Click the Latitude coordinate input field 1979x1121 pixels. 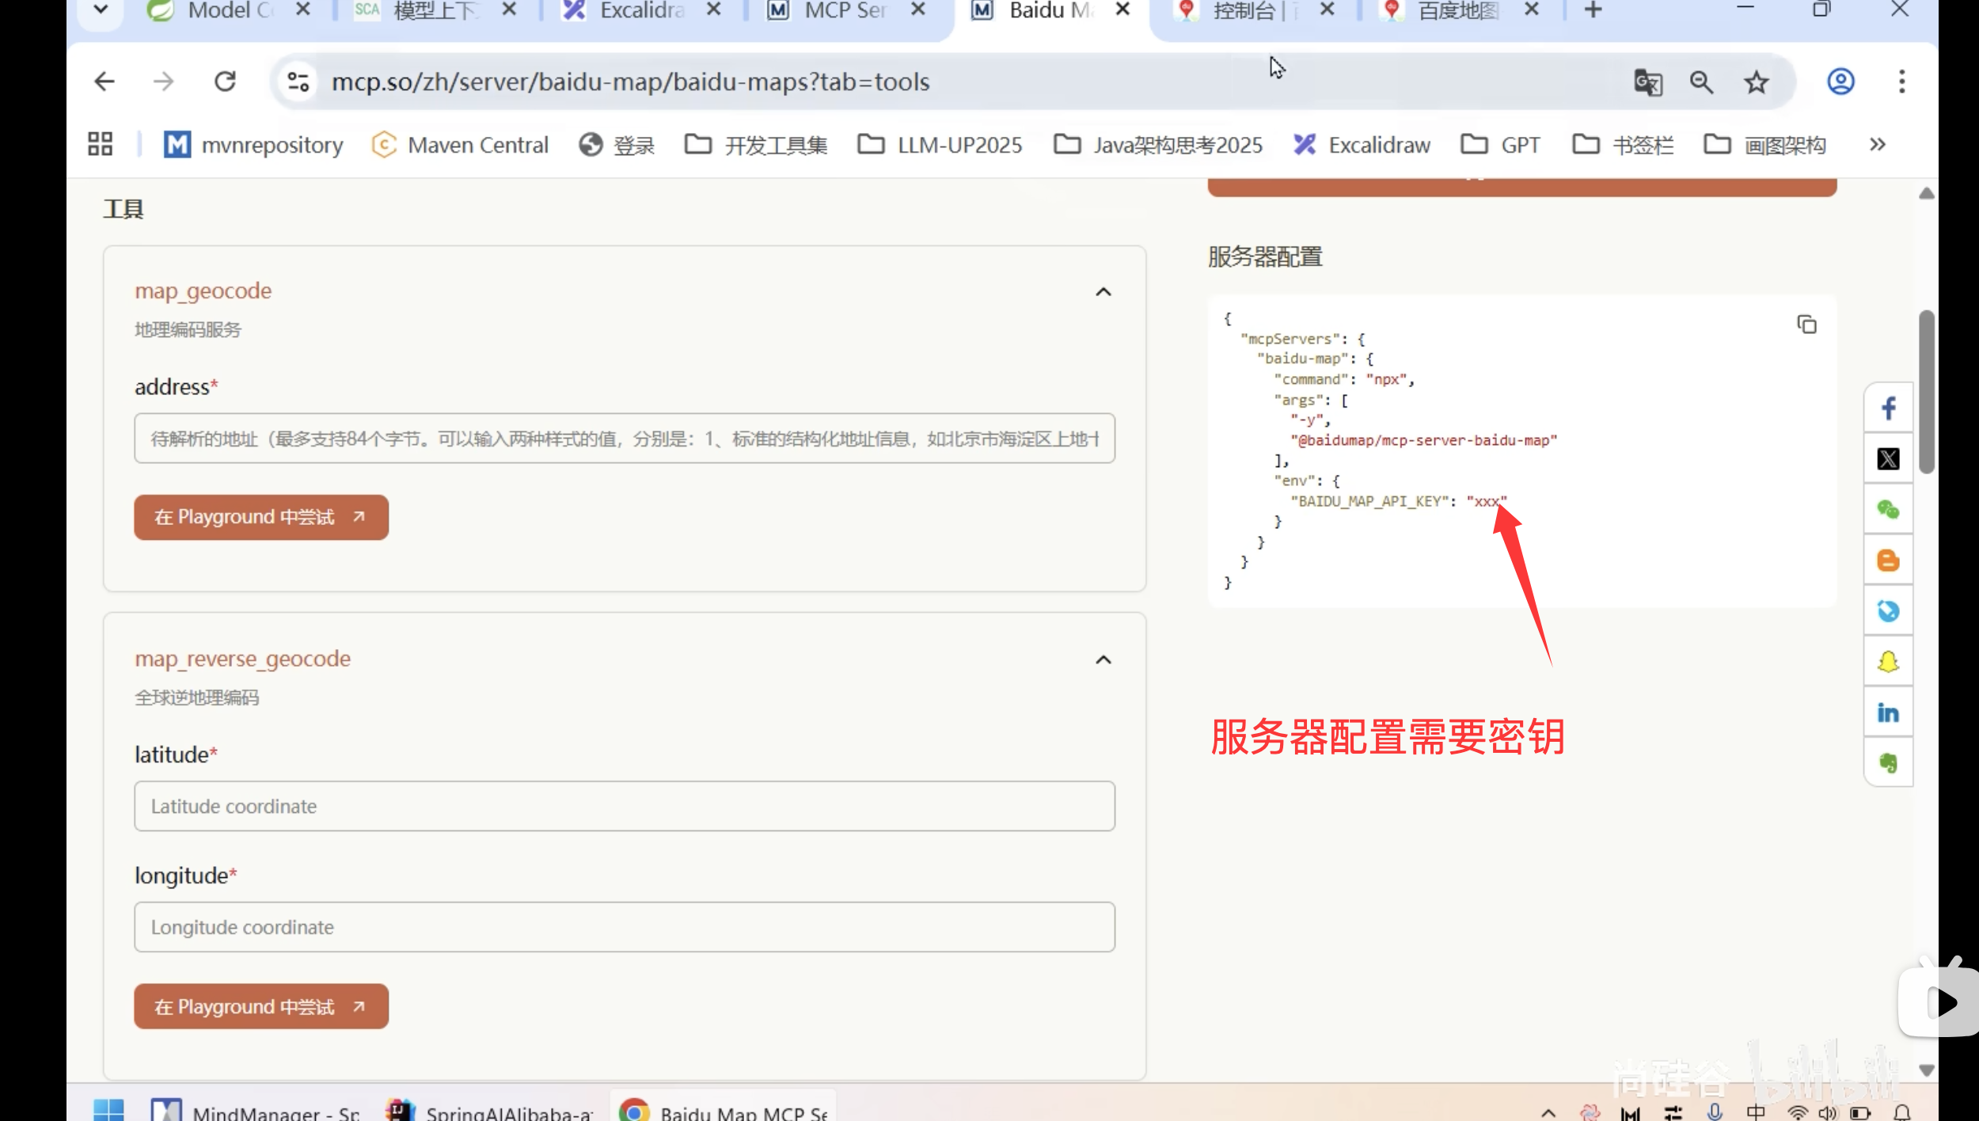(x=624, y=806)
